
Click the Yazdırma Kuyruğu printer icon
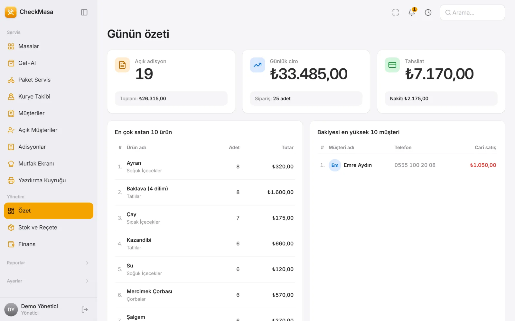coord(11,180)
